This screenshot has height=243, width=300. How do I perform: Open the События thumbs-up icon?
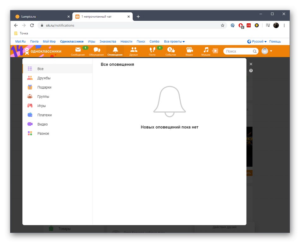[171, 50]
